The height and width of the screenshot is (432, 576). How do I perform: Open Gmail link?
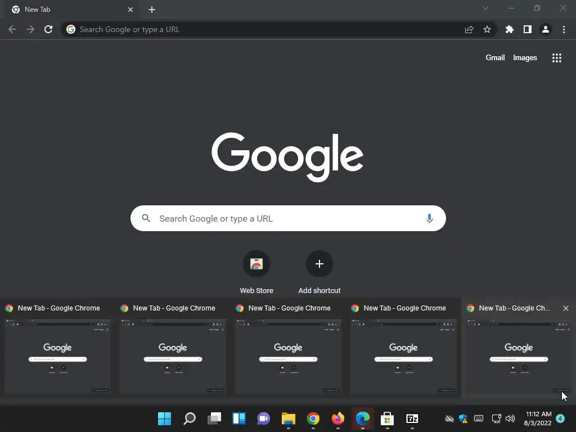tap(495, 58)
